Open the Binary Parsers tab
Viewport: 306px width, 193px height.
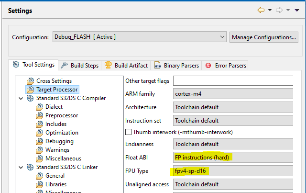click(x=177, y=65)
